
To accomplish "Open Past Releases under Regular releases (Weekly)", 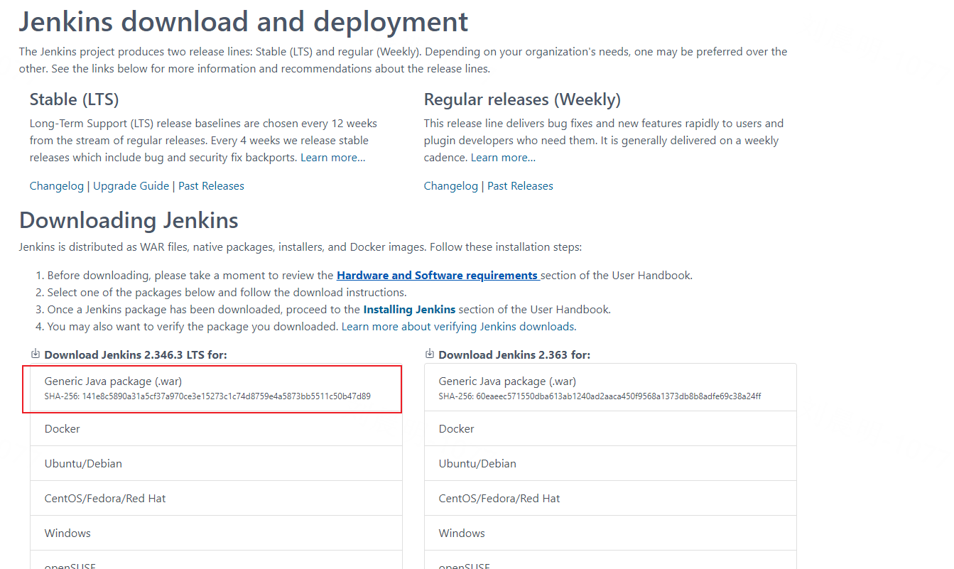I will tap(520, 186).
